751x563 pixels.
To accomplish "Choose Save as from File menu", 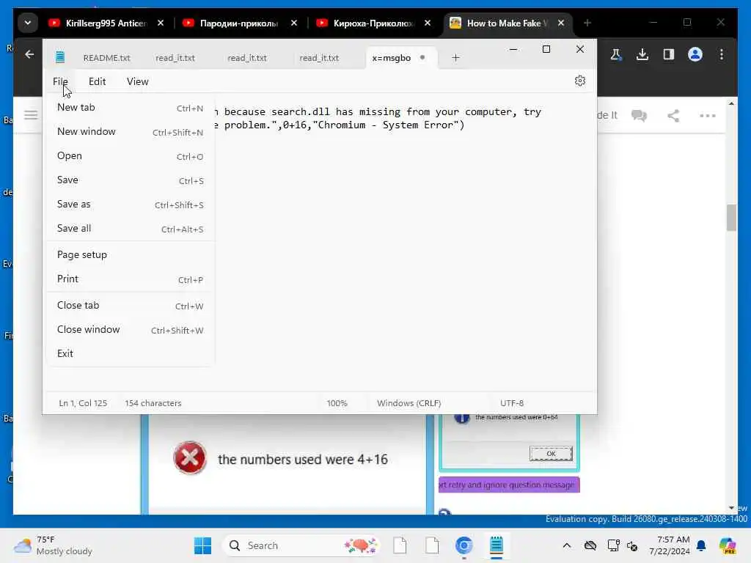I will 130,205.
